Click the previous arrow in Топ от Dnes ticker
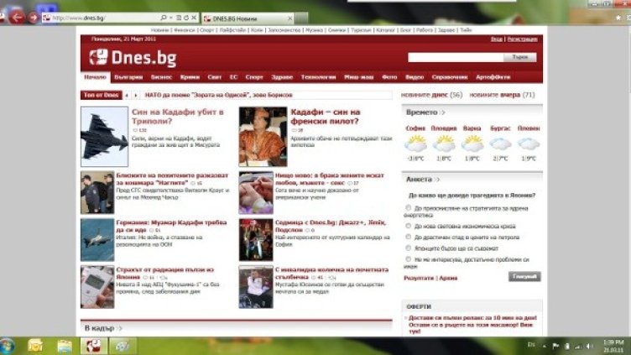 (x=127, y=96)
